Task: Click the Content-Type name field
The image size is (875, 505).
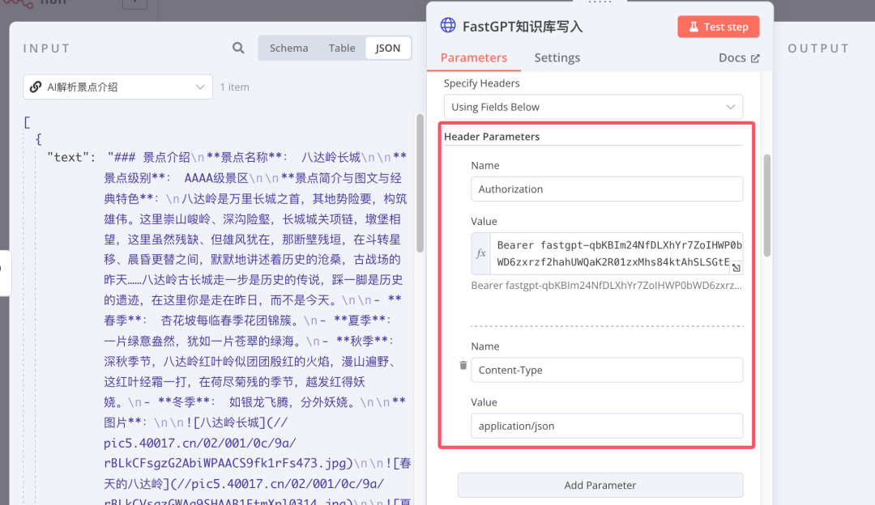Action: tap(607, 370)
